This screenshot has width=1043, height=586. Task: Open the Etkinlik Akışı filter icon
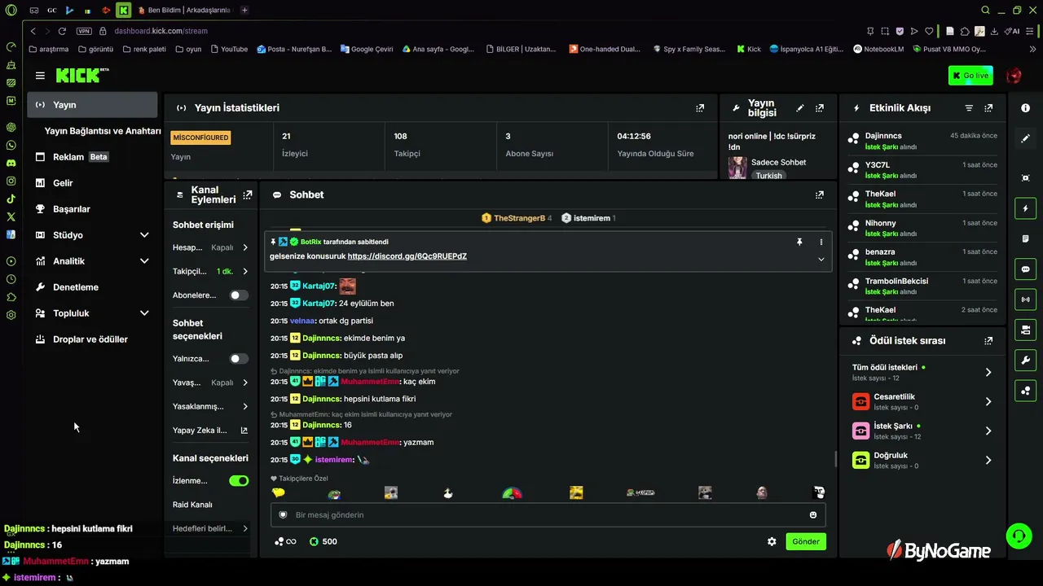[969, 107]
